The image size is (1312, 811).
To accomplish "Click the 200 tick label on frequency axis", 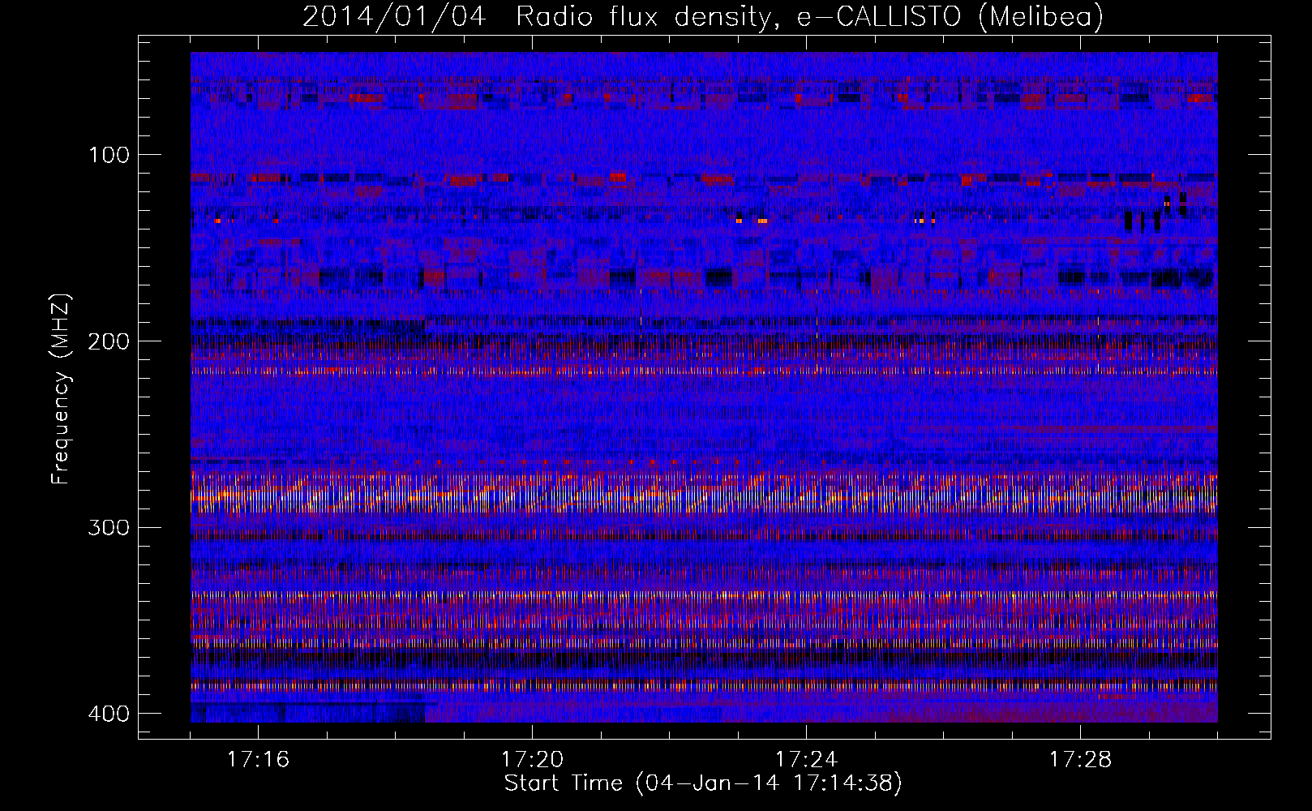I will pos(109,341).
